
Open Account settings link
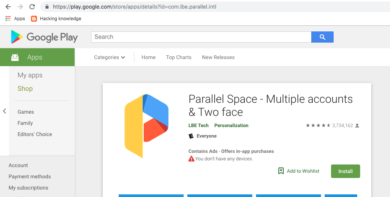click(x=18, y=165)
